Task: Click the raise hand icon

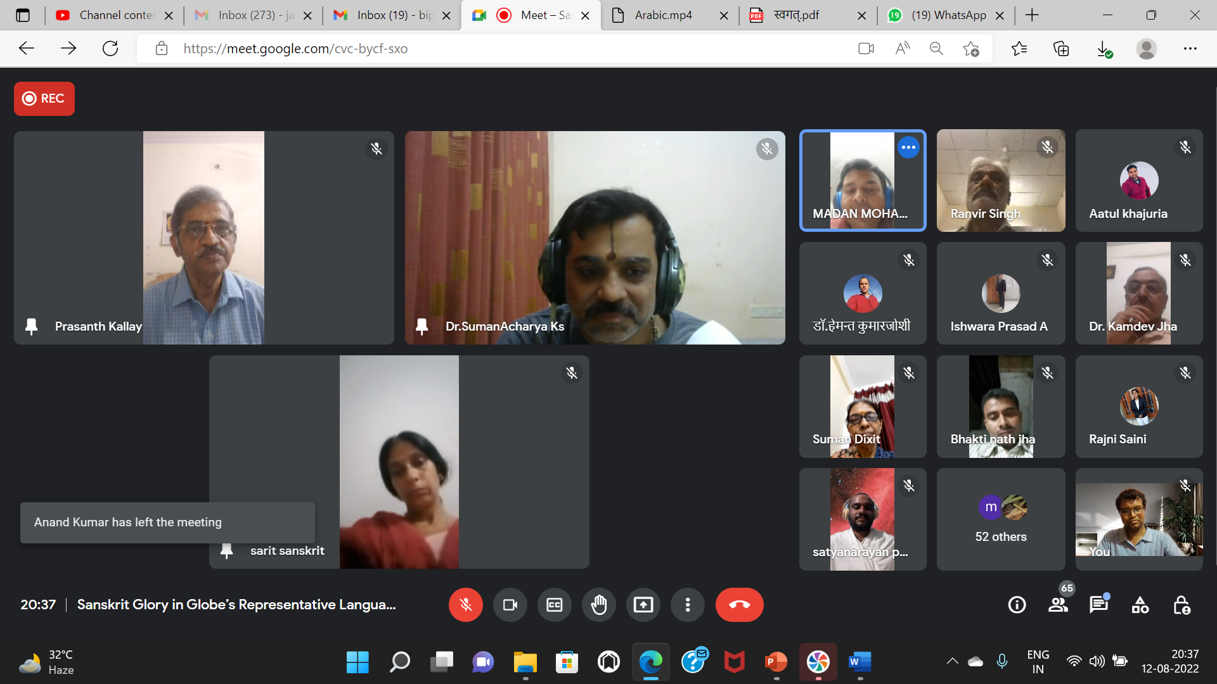Action: [598, 605]
